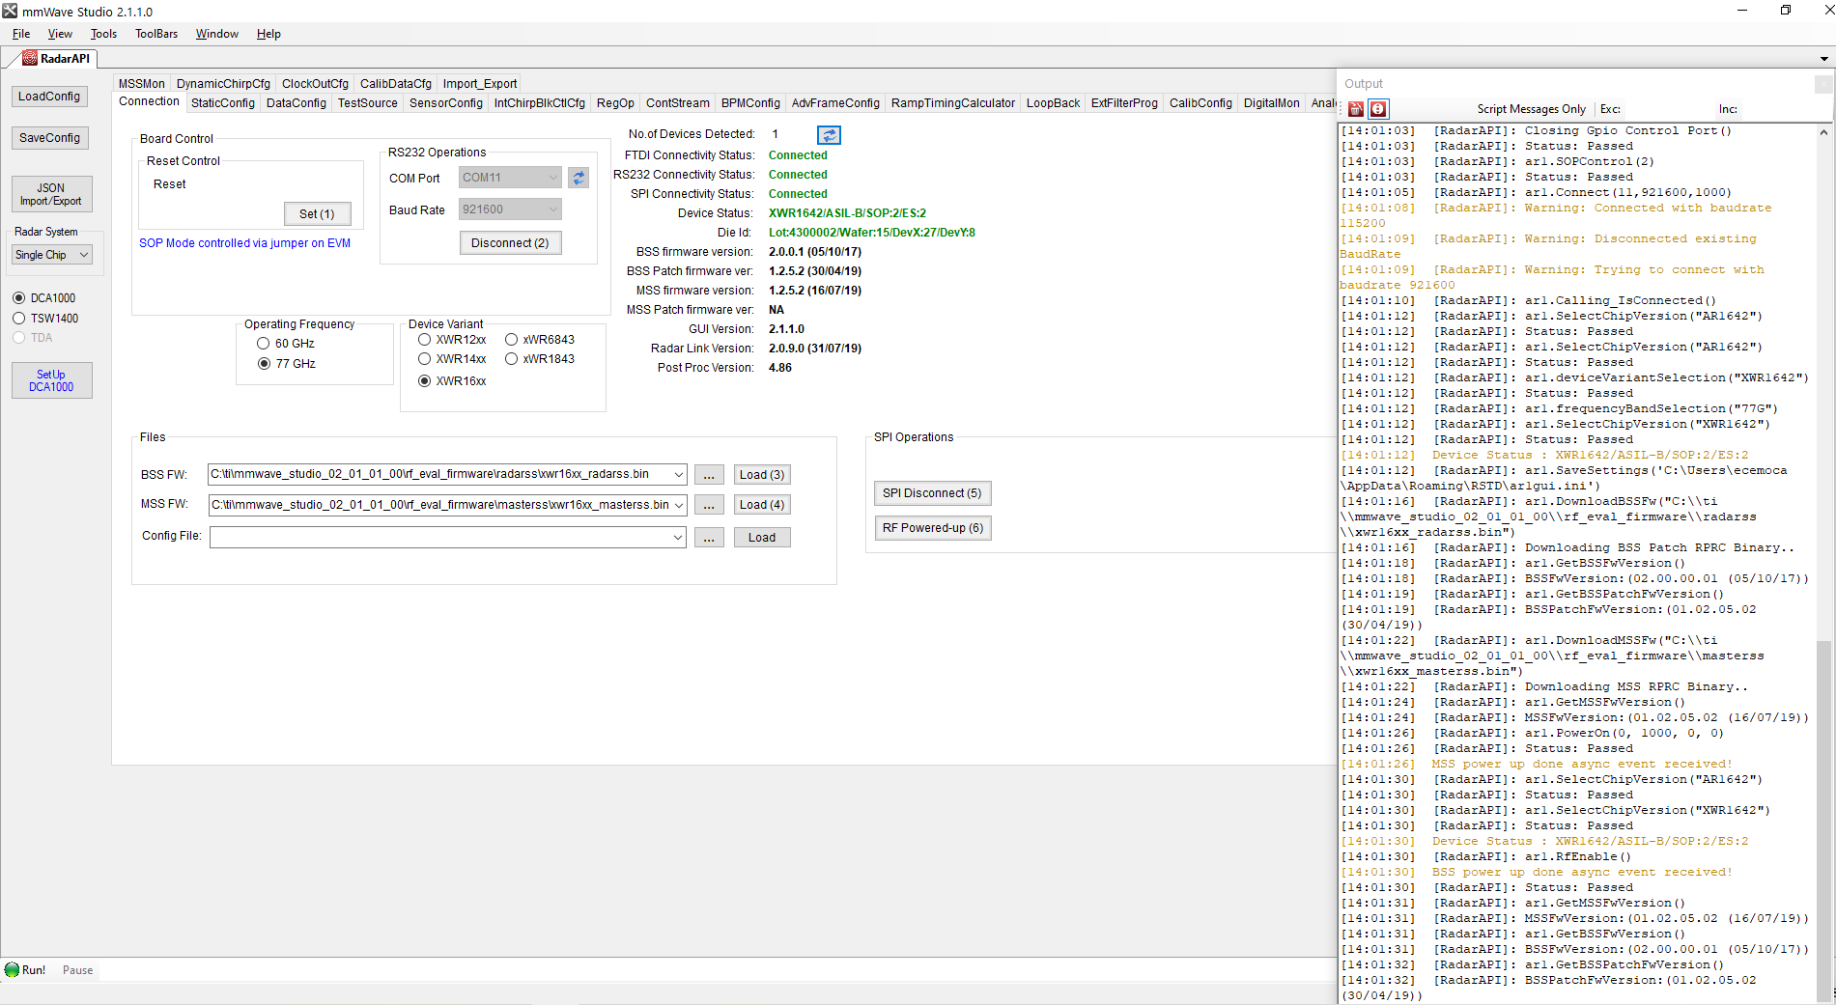Click Load for the Config File
The image size is (1836, 1005).
tap(762, 538)
